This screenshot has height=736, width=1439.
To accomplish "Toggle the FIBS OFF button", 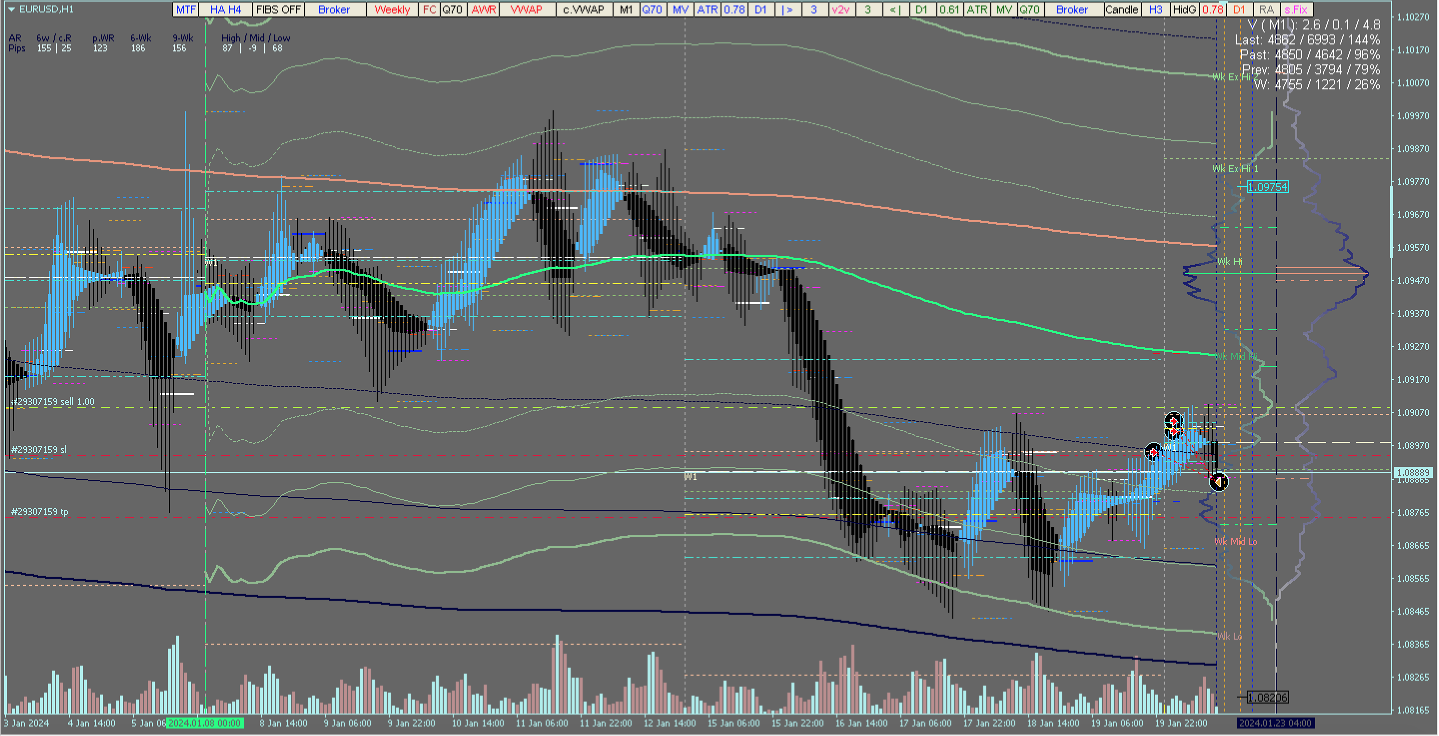I will pos(278,9).
